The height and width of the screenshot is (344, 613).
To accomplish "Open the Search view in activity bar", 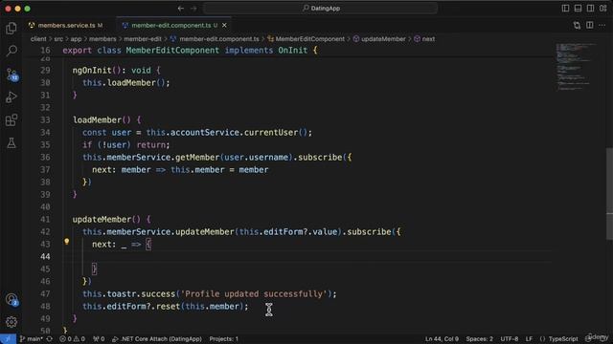I will point(11,51).
